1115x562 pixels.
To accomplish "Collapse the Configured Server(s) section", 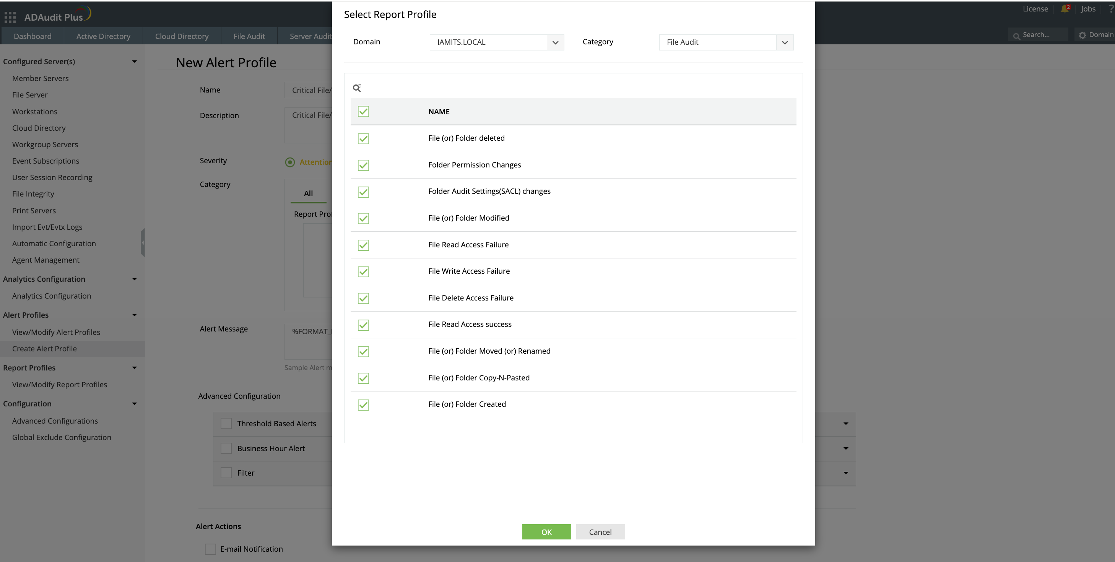I will click(x=134, y=62).
